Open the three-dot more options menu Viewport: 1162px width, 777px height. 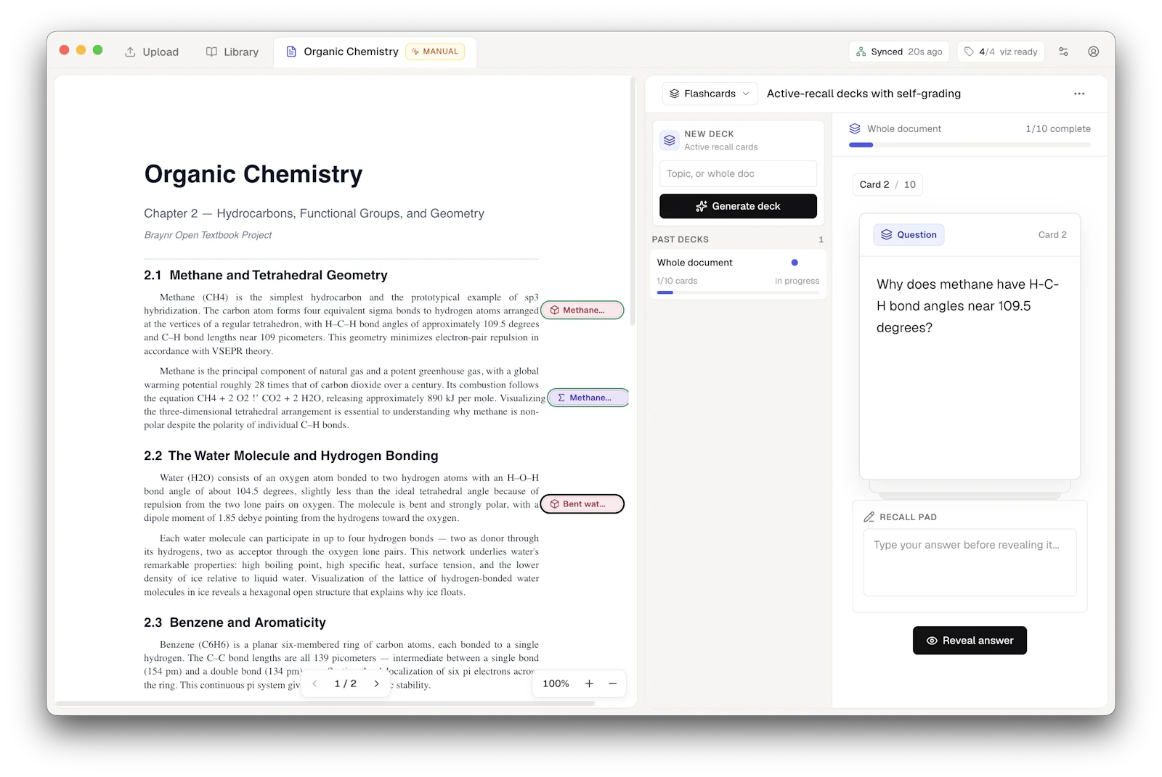coord(1079,94)
